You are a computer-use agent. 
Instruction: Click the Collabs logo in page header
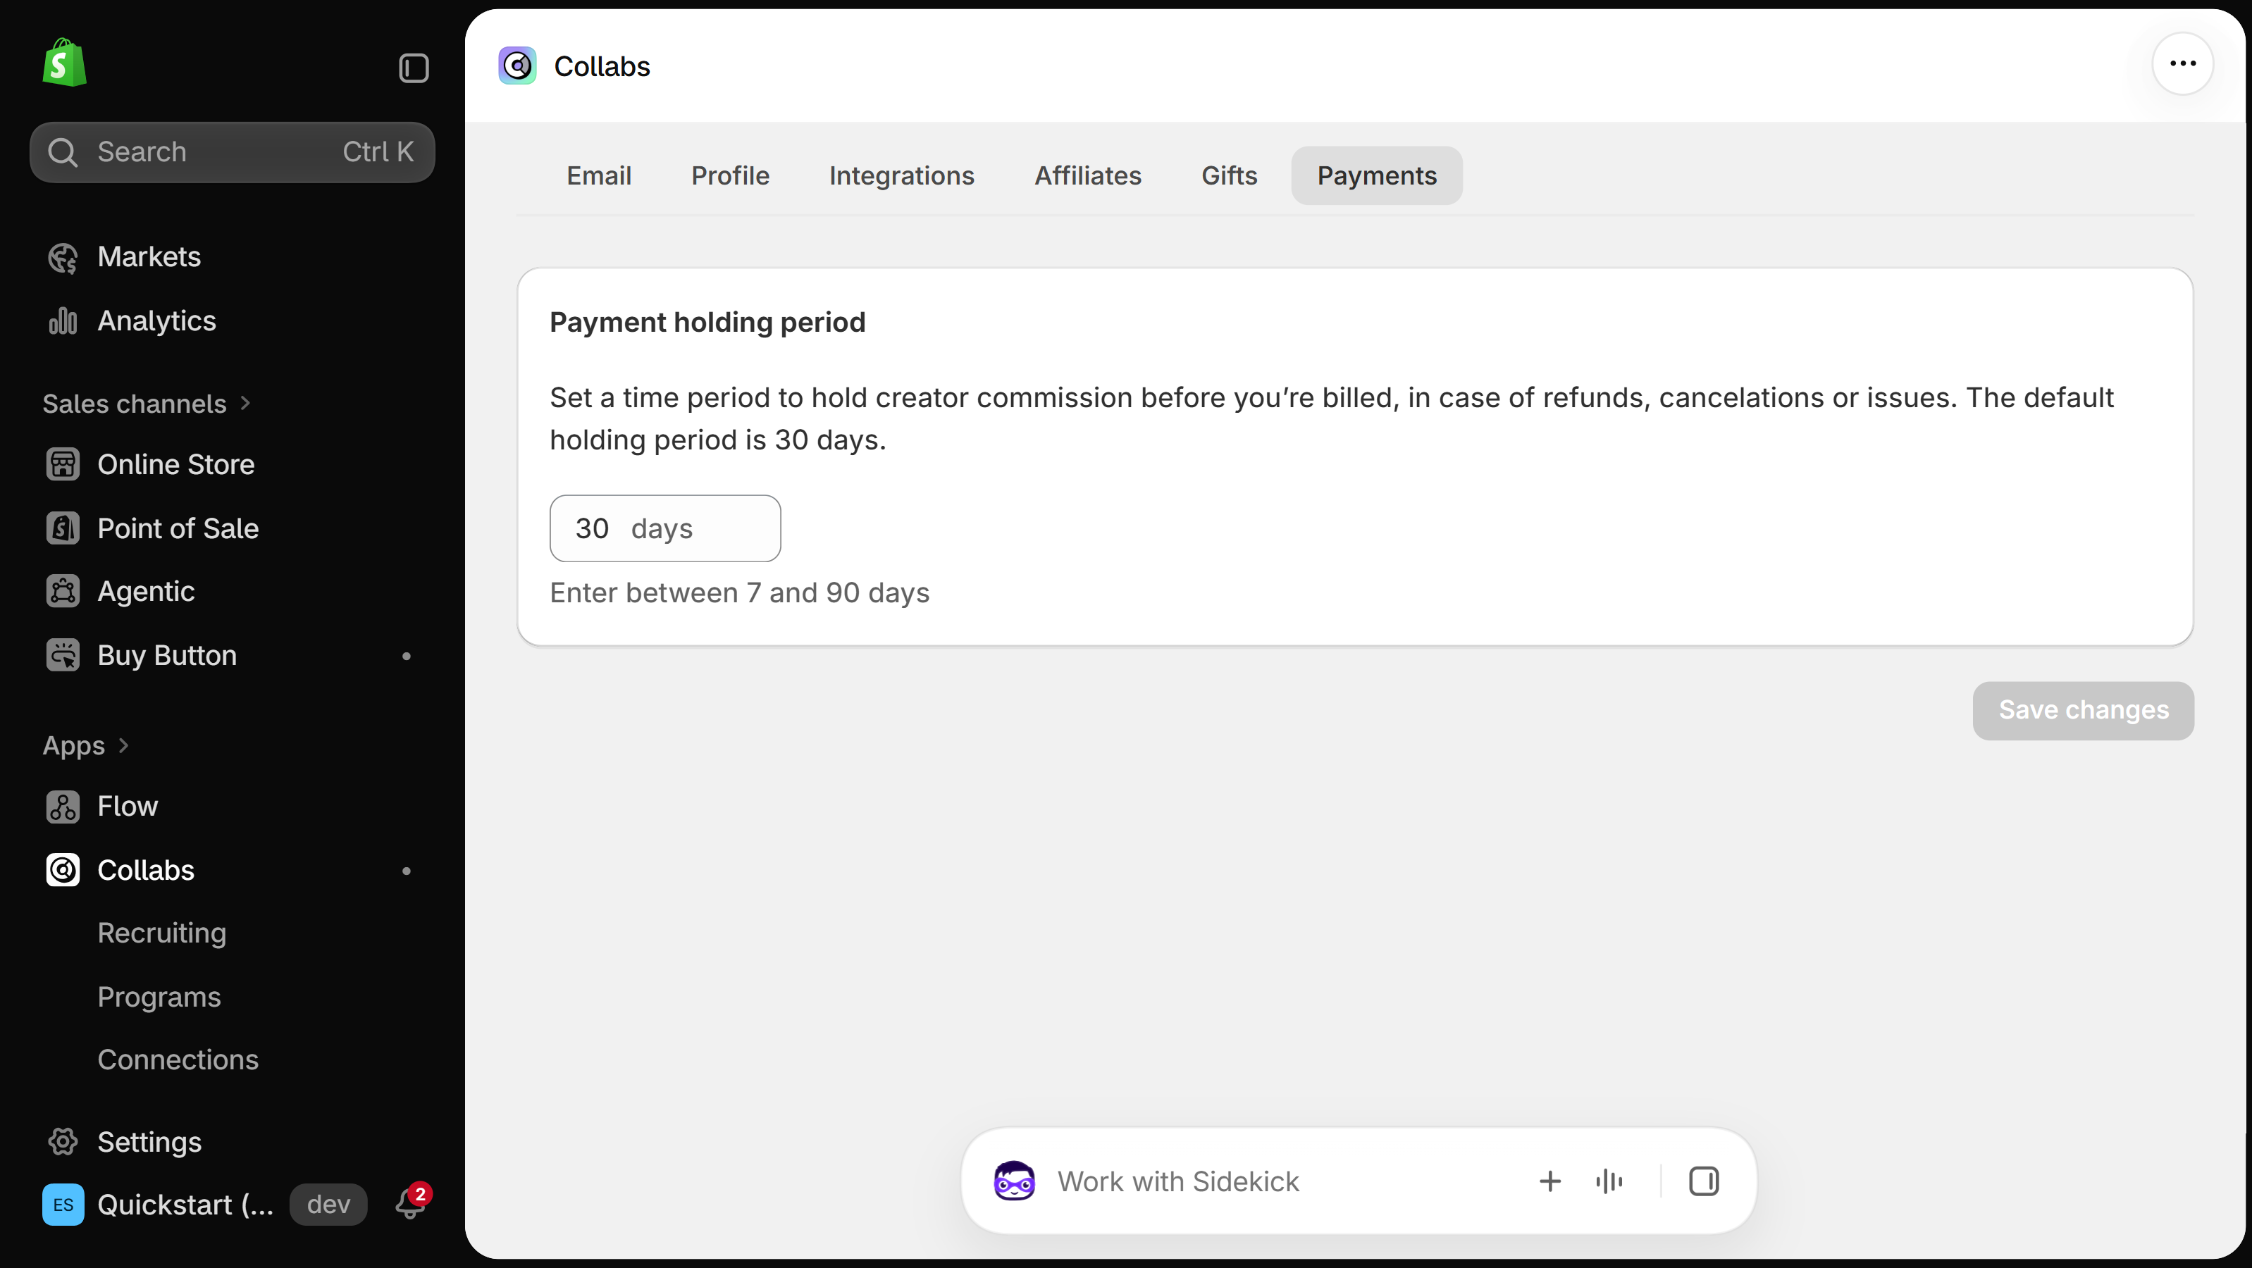tap(517, 66)
